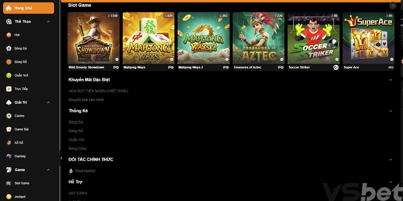Open the Real Madrid partner link
Screen dimensions: 403x201
click(x=85, y=171)
